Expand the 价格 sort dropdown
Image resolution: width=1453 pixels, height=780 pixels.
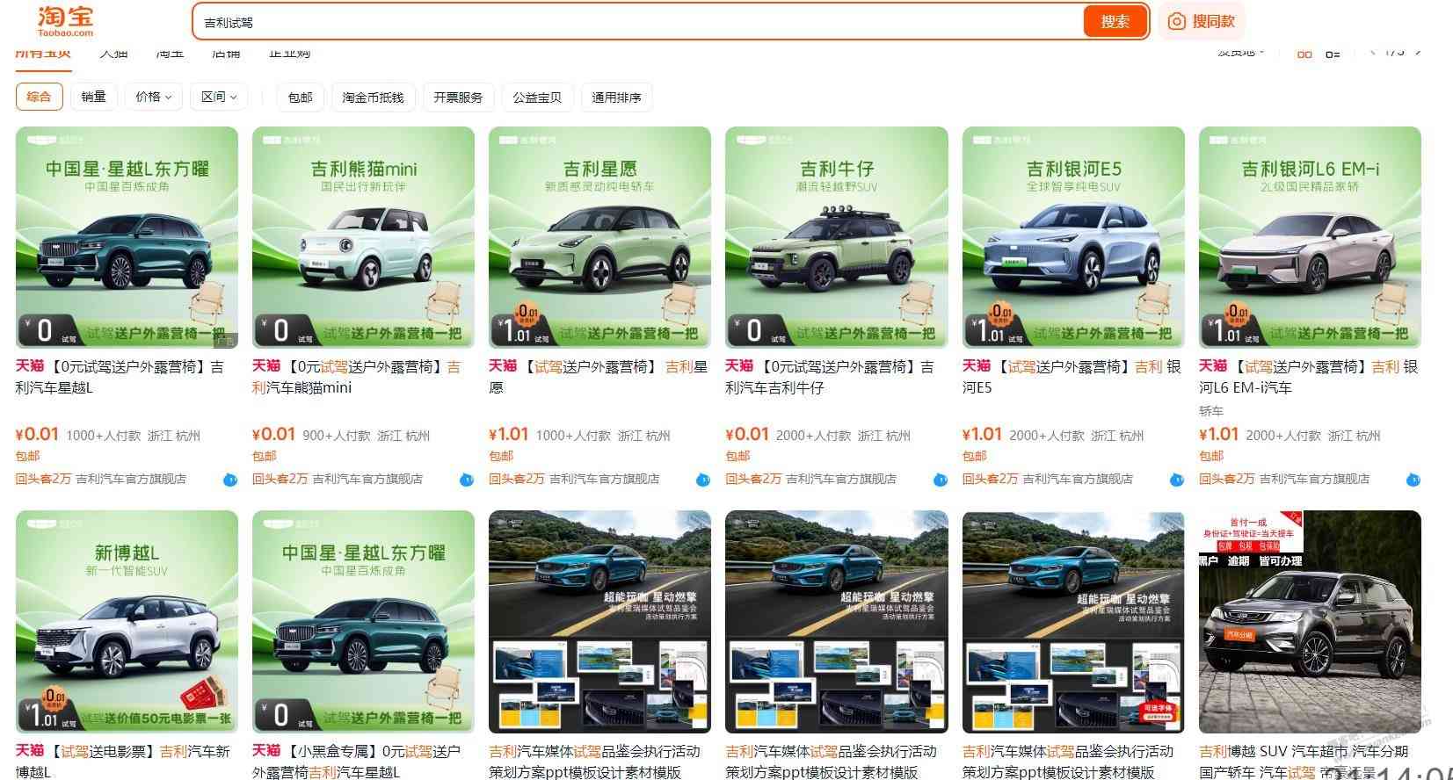click(153, 97)
